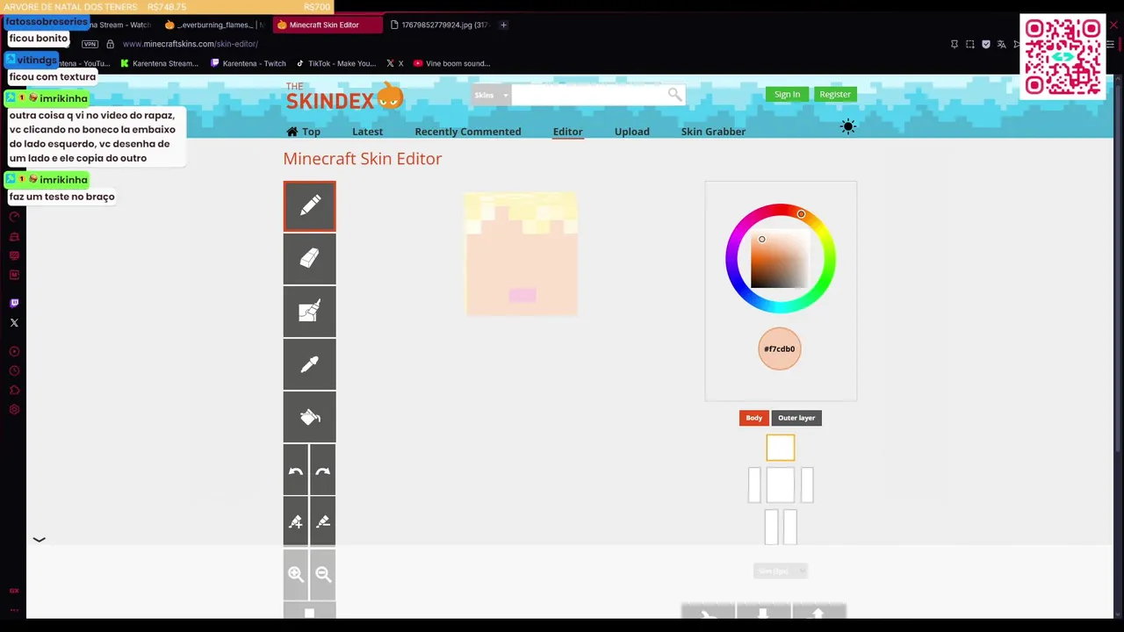Toggle left-side leg in body selector

point(771,527)
